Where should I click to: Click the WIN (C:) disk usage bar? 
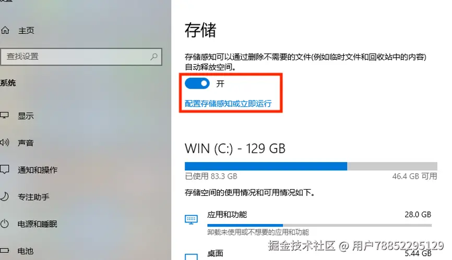pos(311,166)
